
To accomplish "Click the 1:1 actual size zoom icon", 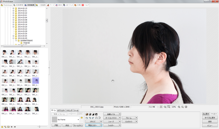I will (165, 107).
